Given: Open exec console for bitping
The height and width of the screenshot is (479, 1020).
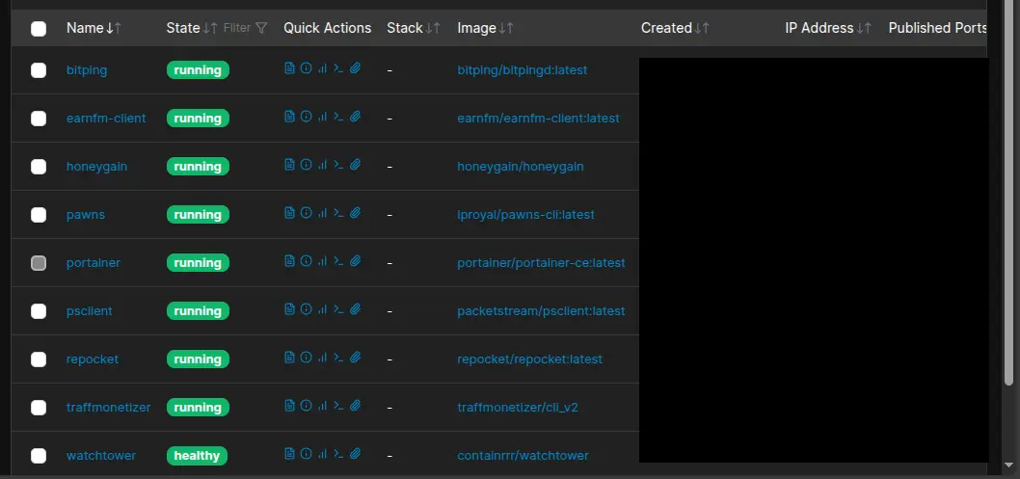Looking at the screenshot, I should pyautogui.click(x=338, y=68).
